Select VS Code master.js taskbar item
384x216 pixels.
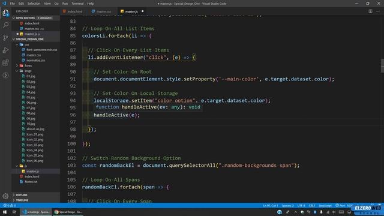click(36, 212)
